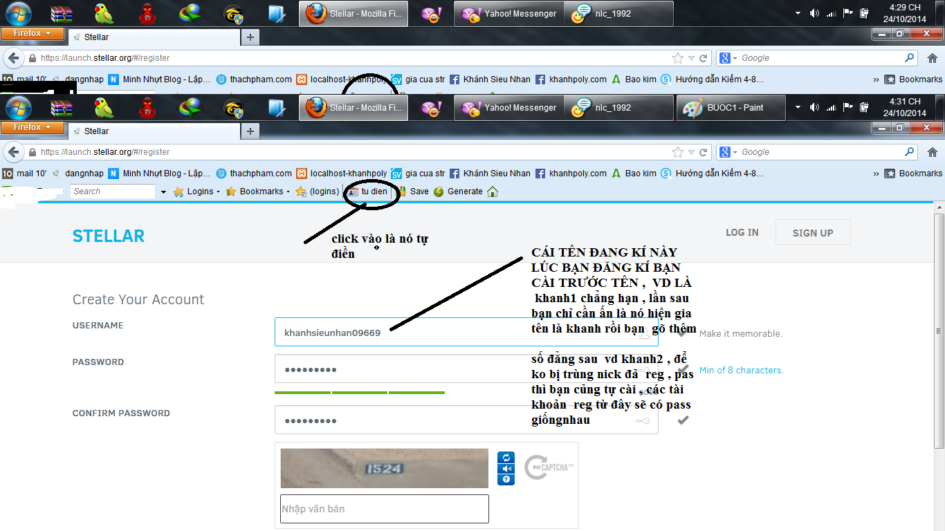Open the captcha help icon
This screenshot has width=945, height=531.
click(506, 479)
